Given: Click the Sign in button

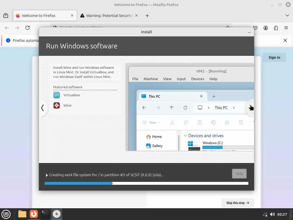Looking at the screenshot, I should (x=274, y=57).
